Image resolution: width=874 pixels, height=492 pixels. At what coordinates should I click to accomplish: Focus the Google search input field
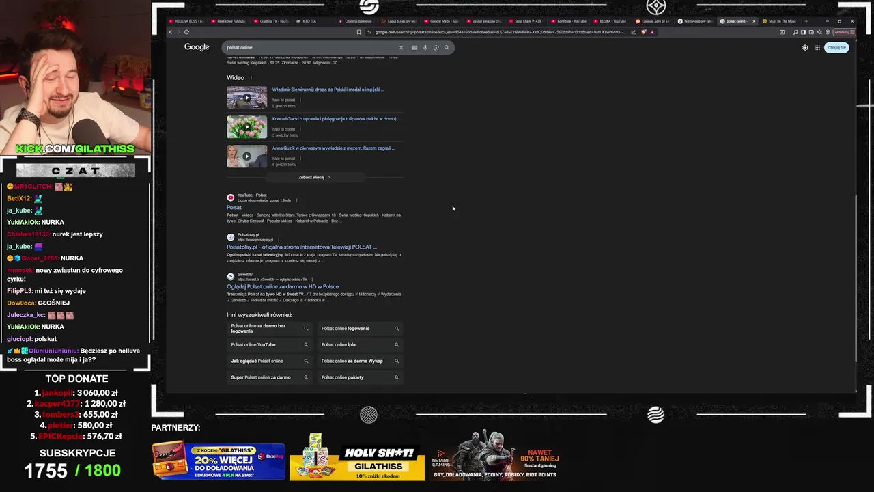coord(311,48)
